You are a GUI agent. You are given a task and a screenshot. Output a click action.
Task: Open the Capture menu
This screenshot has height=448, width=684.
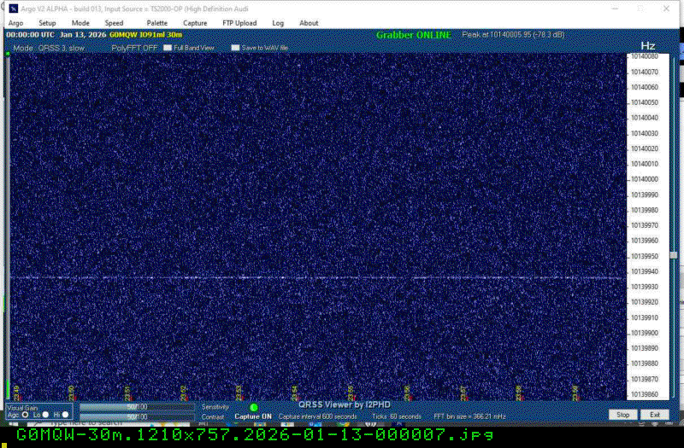point(195,23)
